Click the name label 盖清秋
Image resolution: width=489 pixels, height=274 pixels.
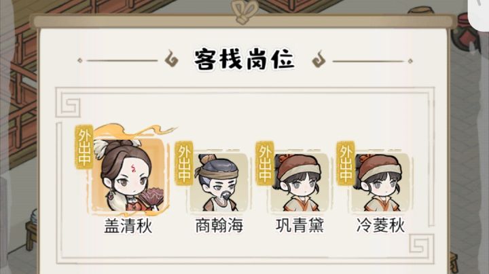click(128, 226)
